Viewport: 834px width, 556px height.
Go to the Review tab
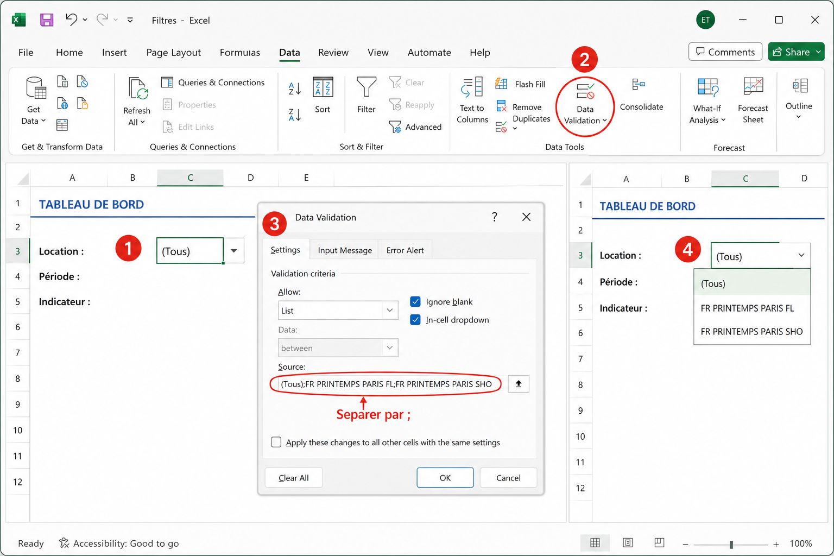tap(333, 53)
